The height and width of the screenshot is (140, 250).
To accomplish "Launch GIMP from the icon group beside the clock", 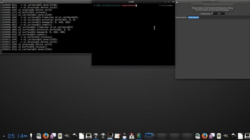I will (x=67, y=136).
